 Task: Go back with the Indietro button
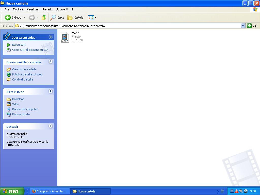13,18
